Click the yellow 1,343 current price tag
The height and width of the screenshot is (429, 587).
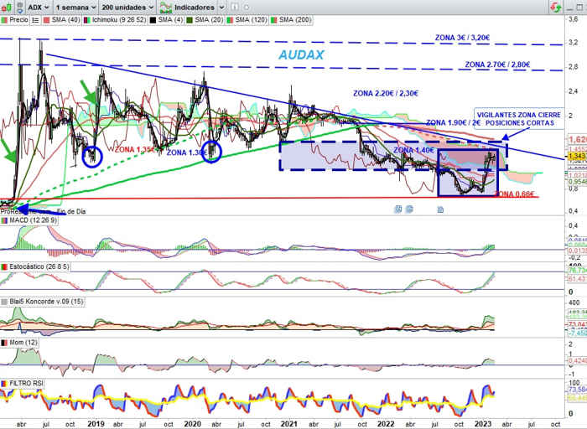(577, 157)
